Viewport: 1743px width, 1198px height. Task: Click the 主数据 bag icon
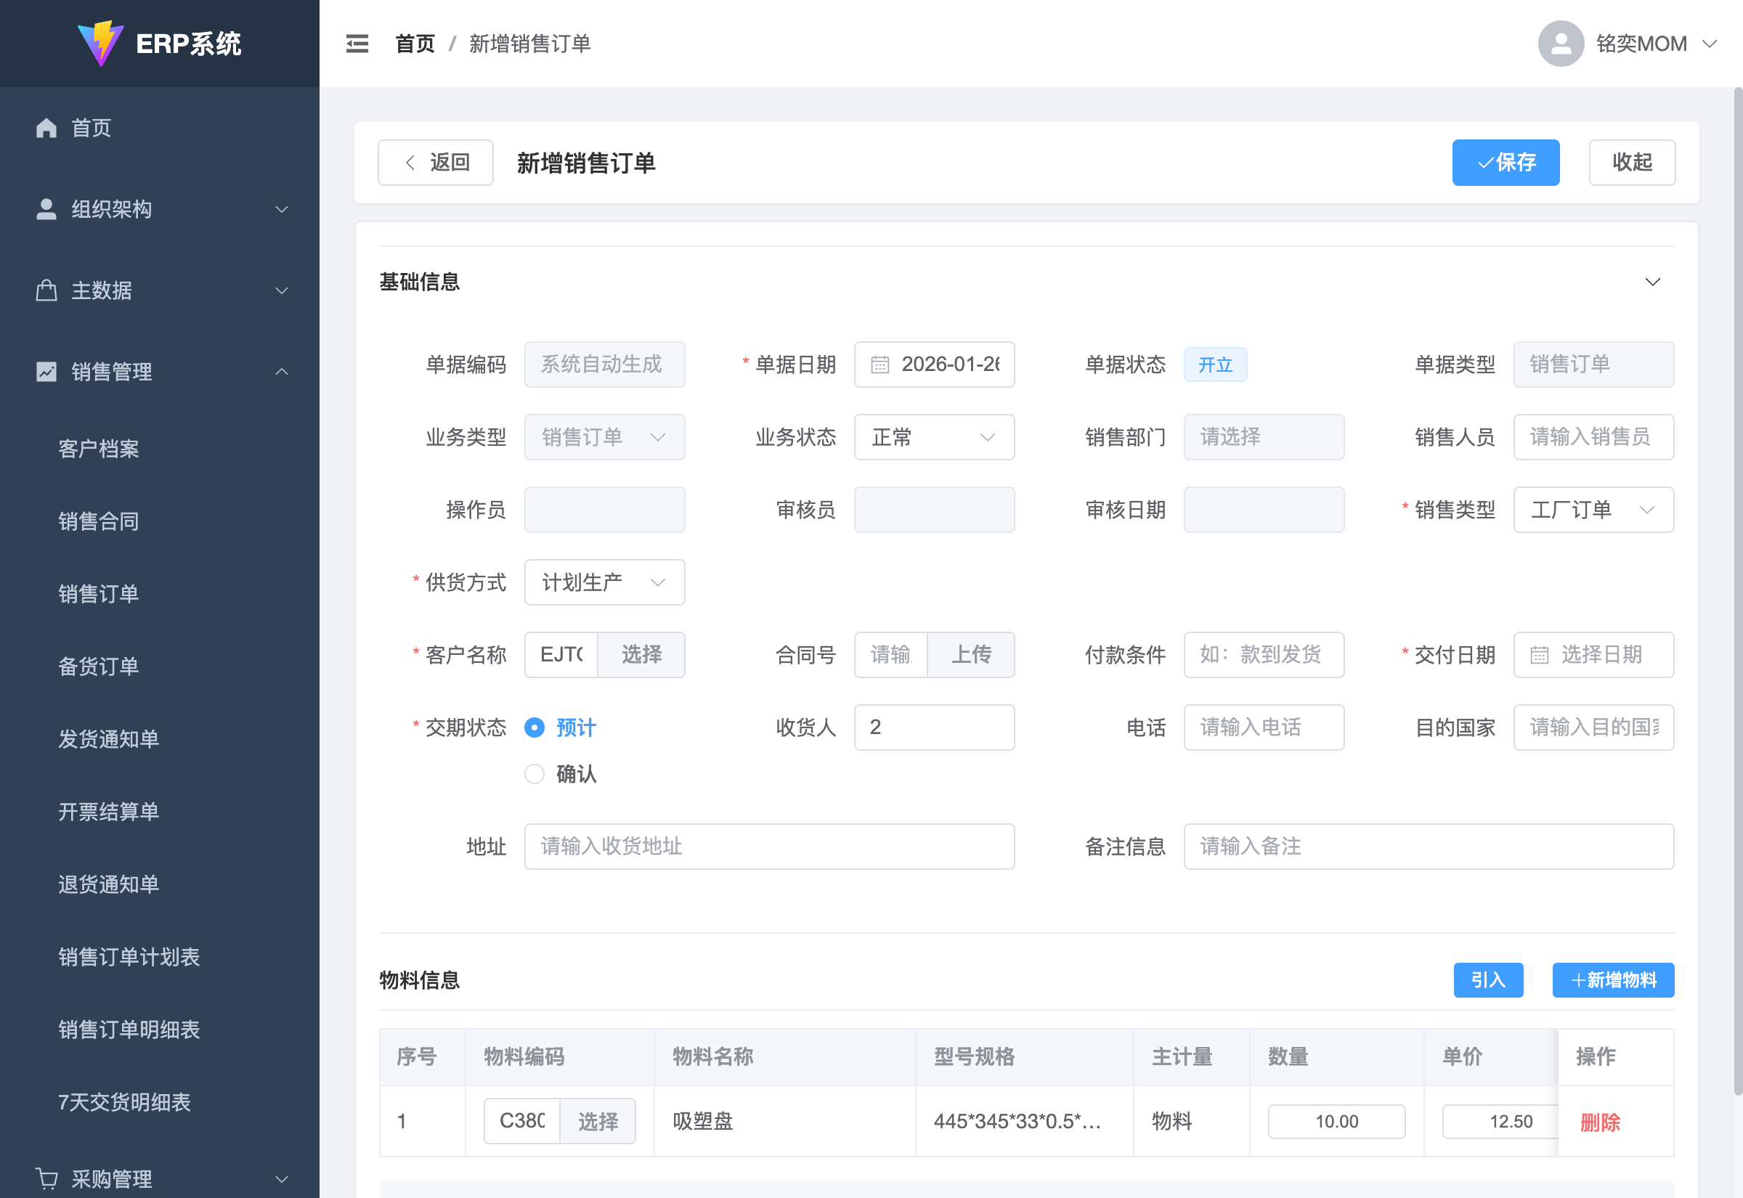(x=46, y=290)
